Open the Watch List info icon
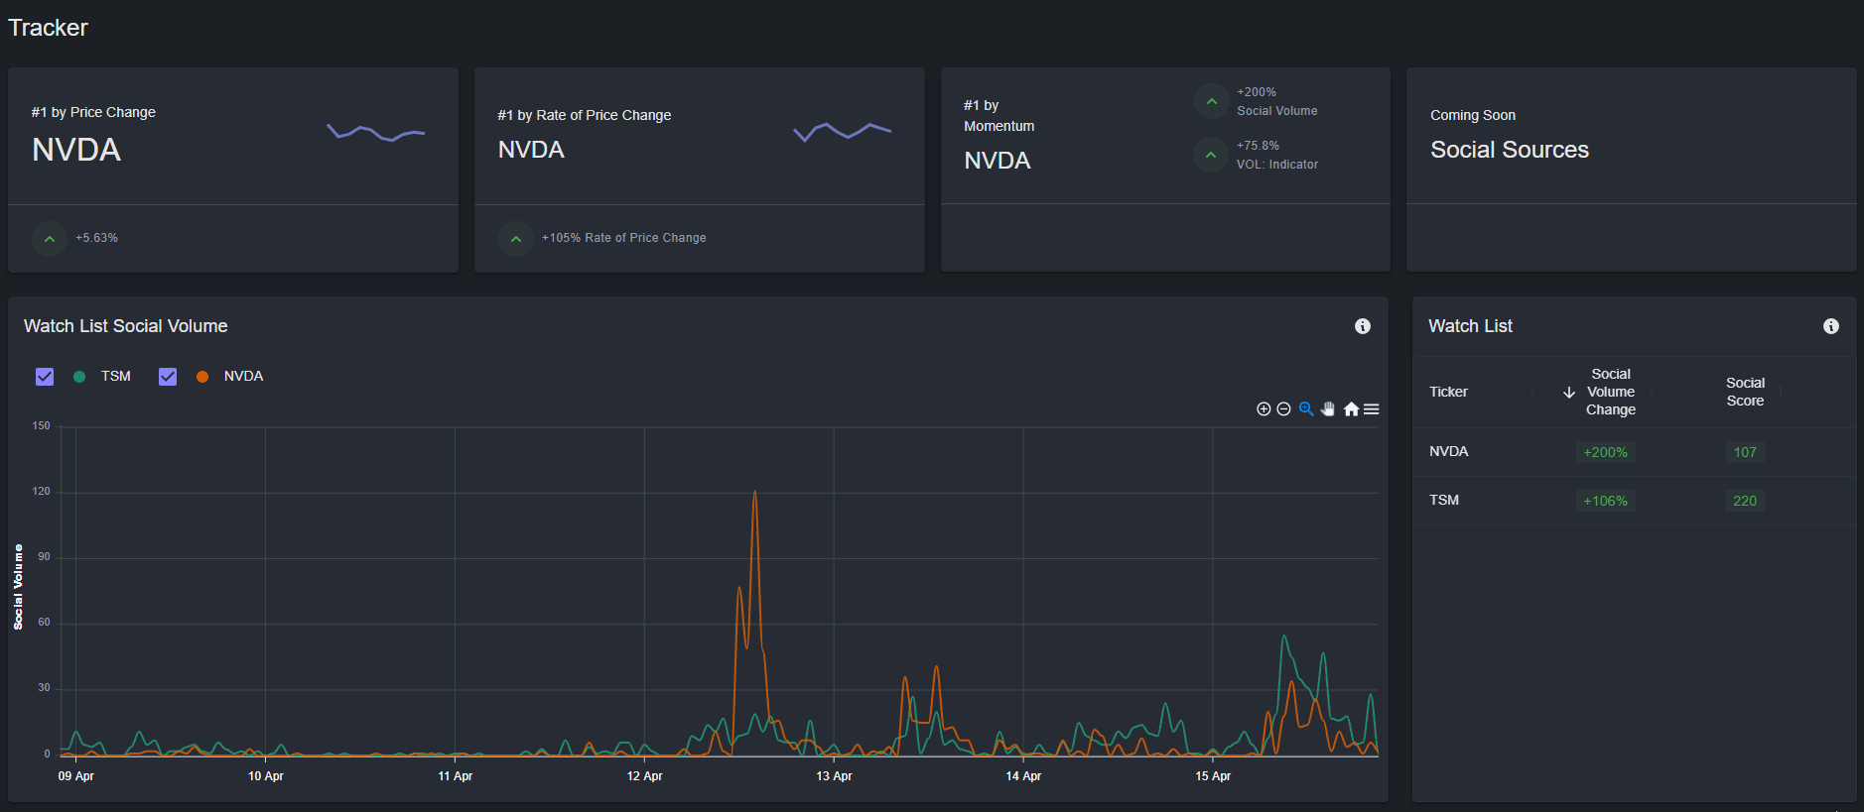Image resolution: width=1864 pixels, height=812 pixels. pyautogui.click(x=1831, y=326)
